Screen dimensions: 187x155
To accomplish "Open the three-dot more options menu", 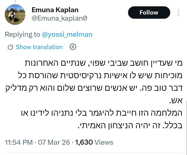I will click(x=178, y=13).
